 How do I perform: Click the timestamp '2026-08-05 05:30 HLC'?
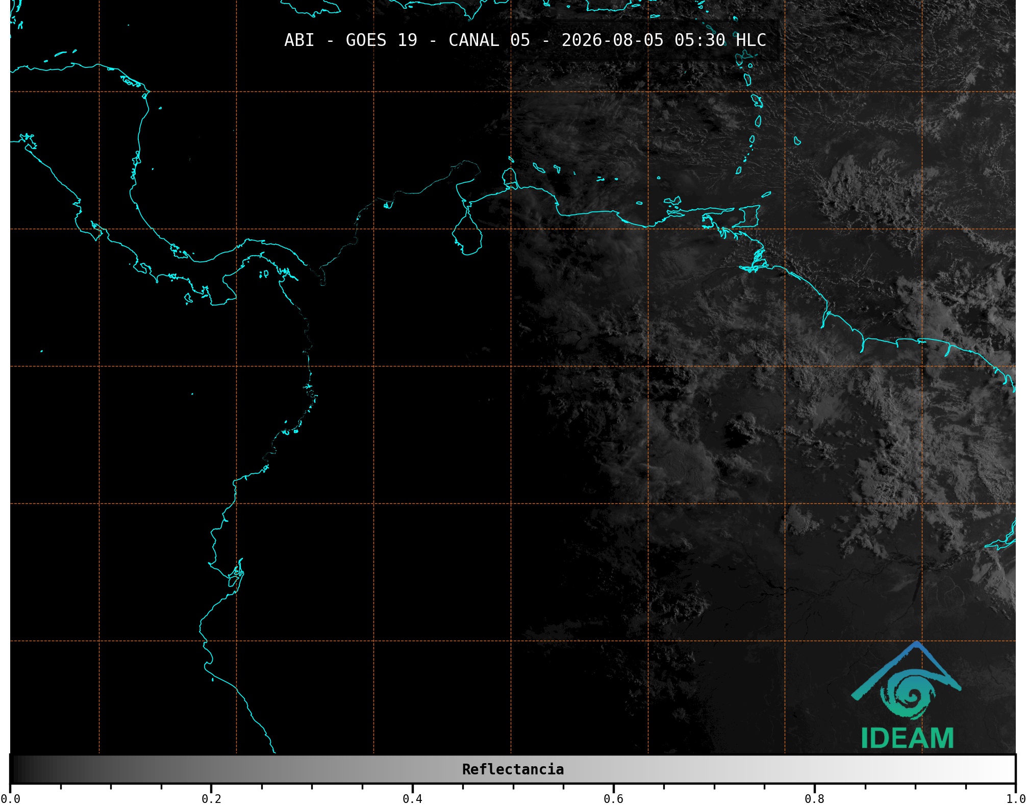click(664, 40)
